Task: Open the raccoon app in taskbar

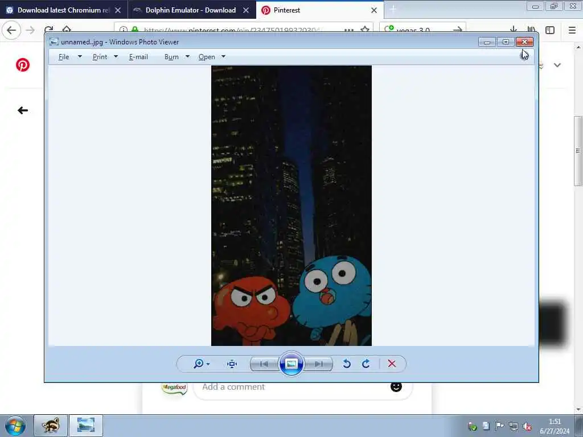Action: (51, 426)
